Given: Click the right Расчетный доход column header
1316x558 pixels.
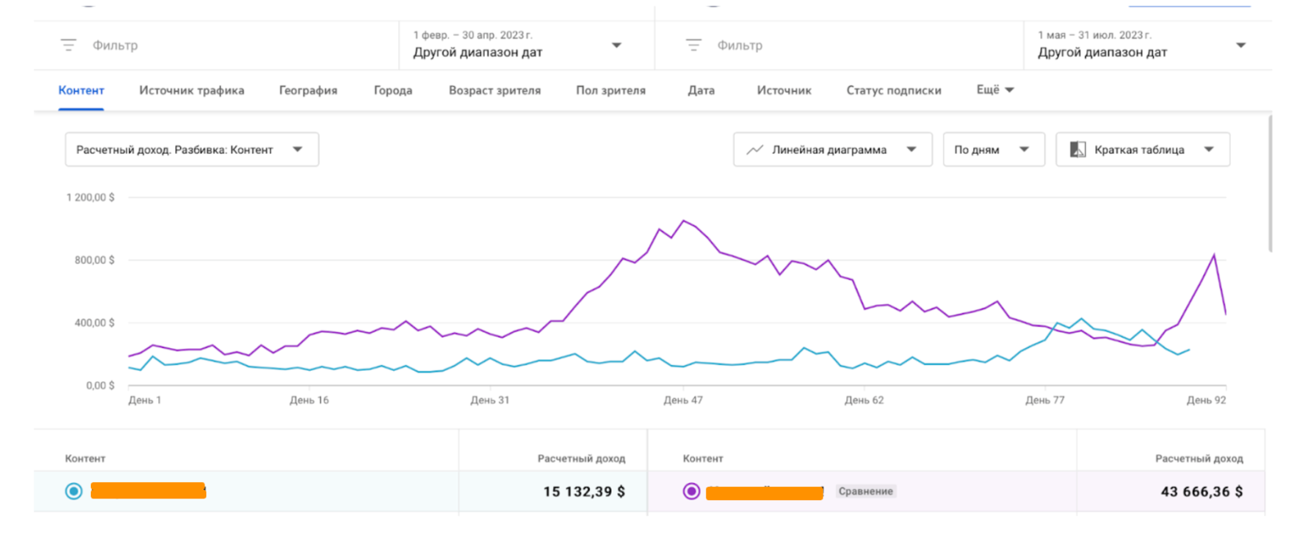Looking at the screenshot, I should [x=1199, y=458].
